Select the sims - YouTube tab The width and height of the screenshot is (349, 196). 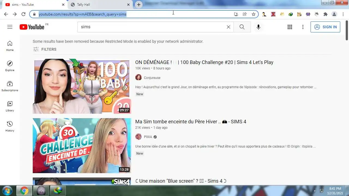35,5
